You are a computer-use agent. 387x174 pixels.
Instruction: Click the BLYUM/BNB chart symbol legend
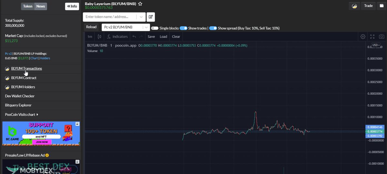click(x=98, y=45)
